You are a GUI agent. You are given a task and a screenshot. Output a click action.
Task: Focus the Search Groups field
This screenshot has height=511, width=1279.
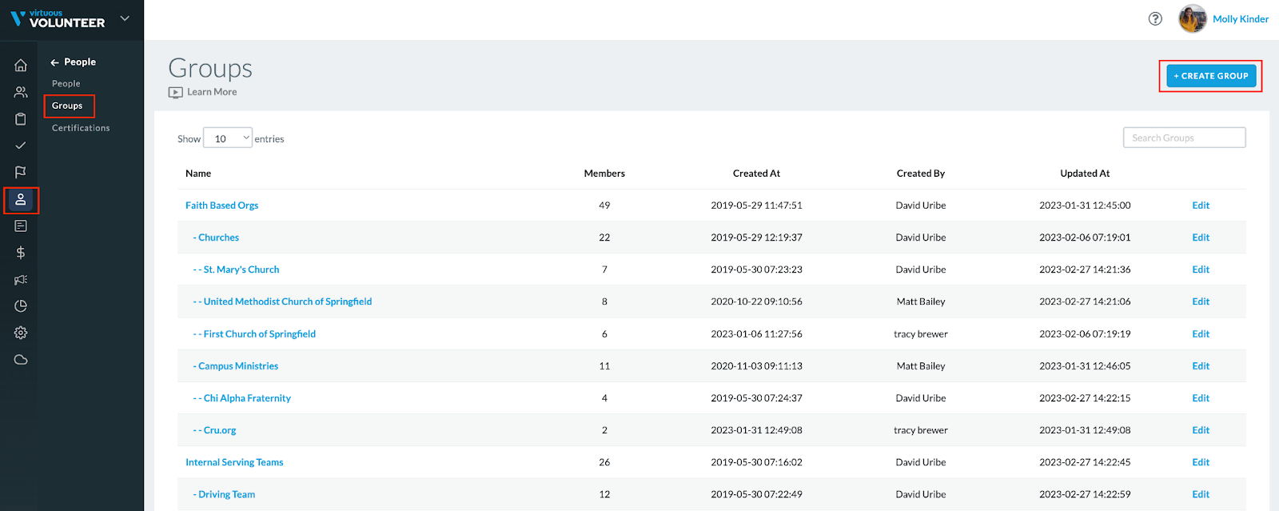point(1184,138)
